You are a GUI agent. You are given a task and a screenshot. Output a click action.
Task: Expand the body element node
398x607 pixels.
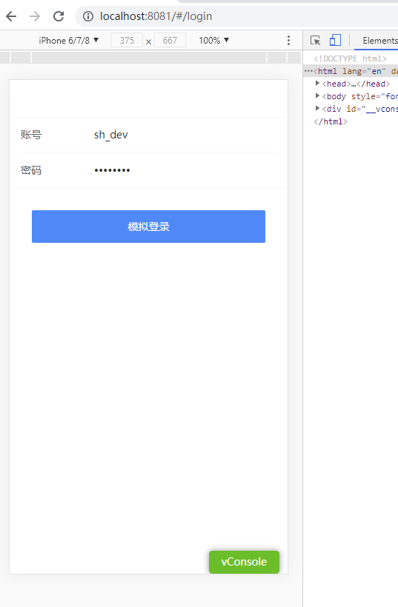click(317, 95)
